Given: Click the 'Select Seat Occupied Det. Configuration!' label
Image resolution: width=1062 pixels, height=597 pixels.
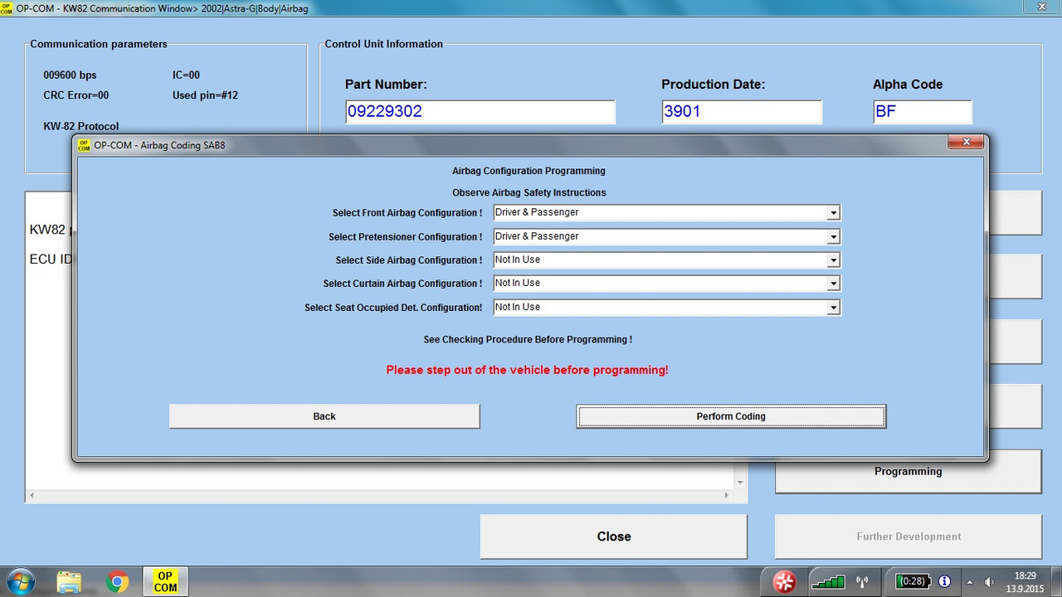Looking at the screenshot, I should tap(393, 308).
